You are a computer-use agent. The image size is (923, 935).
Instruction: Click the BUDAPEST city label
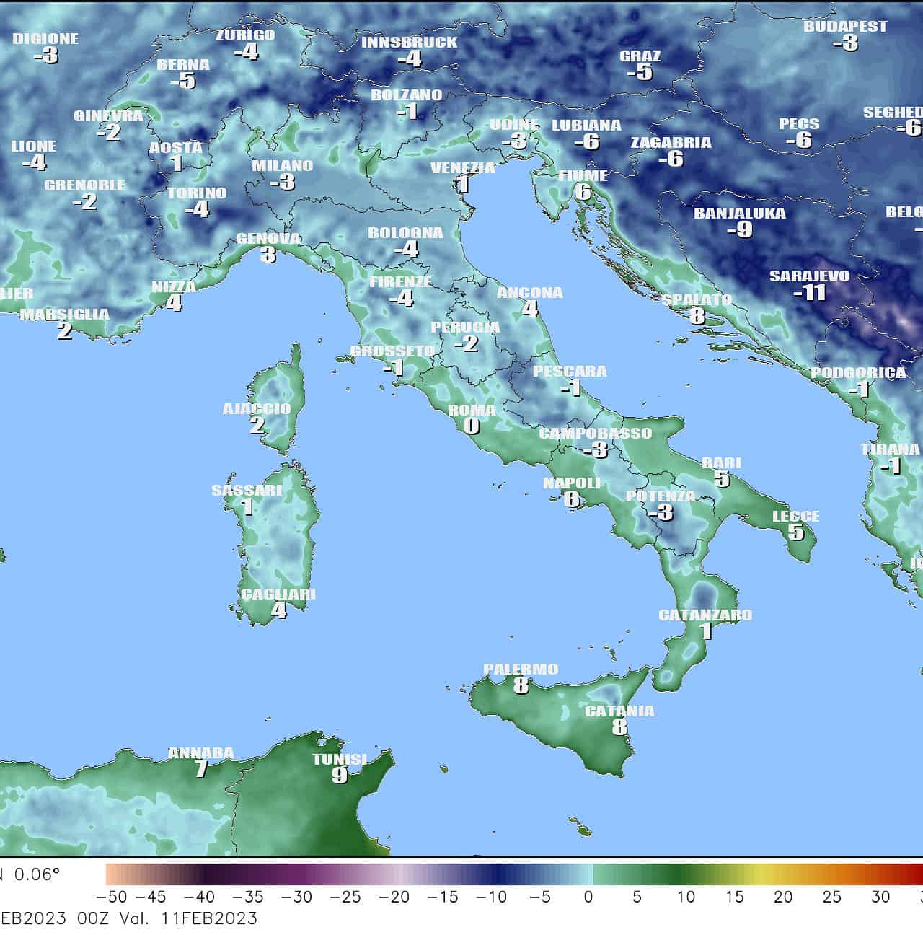point(846,27)
